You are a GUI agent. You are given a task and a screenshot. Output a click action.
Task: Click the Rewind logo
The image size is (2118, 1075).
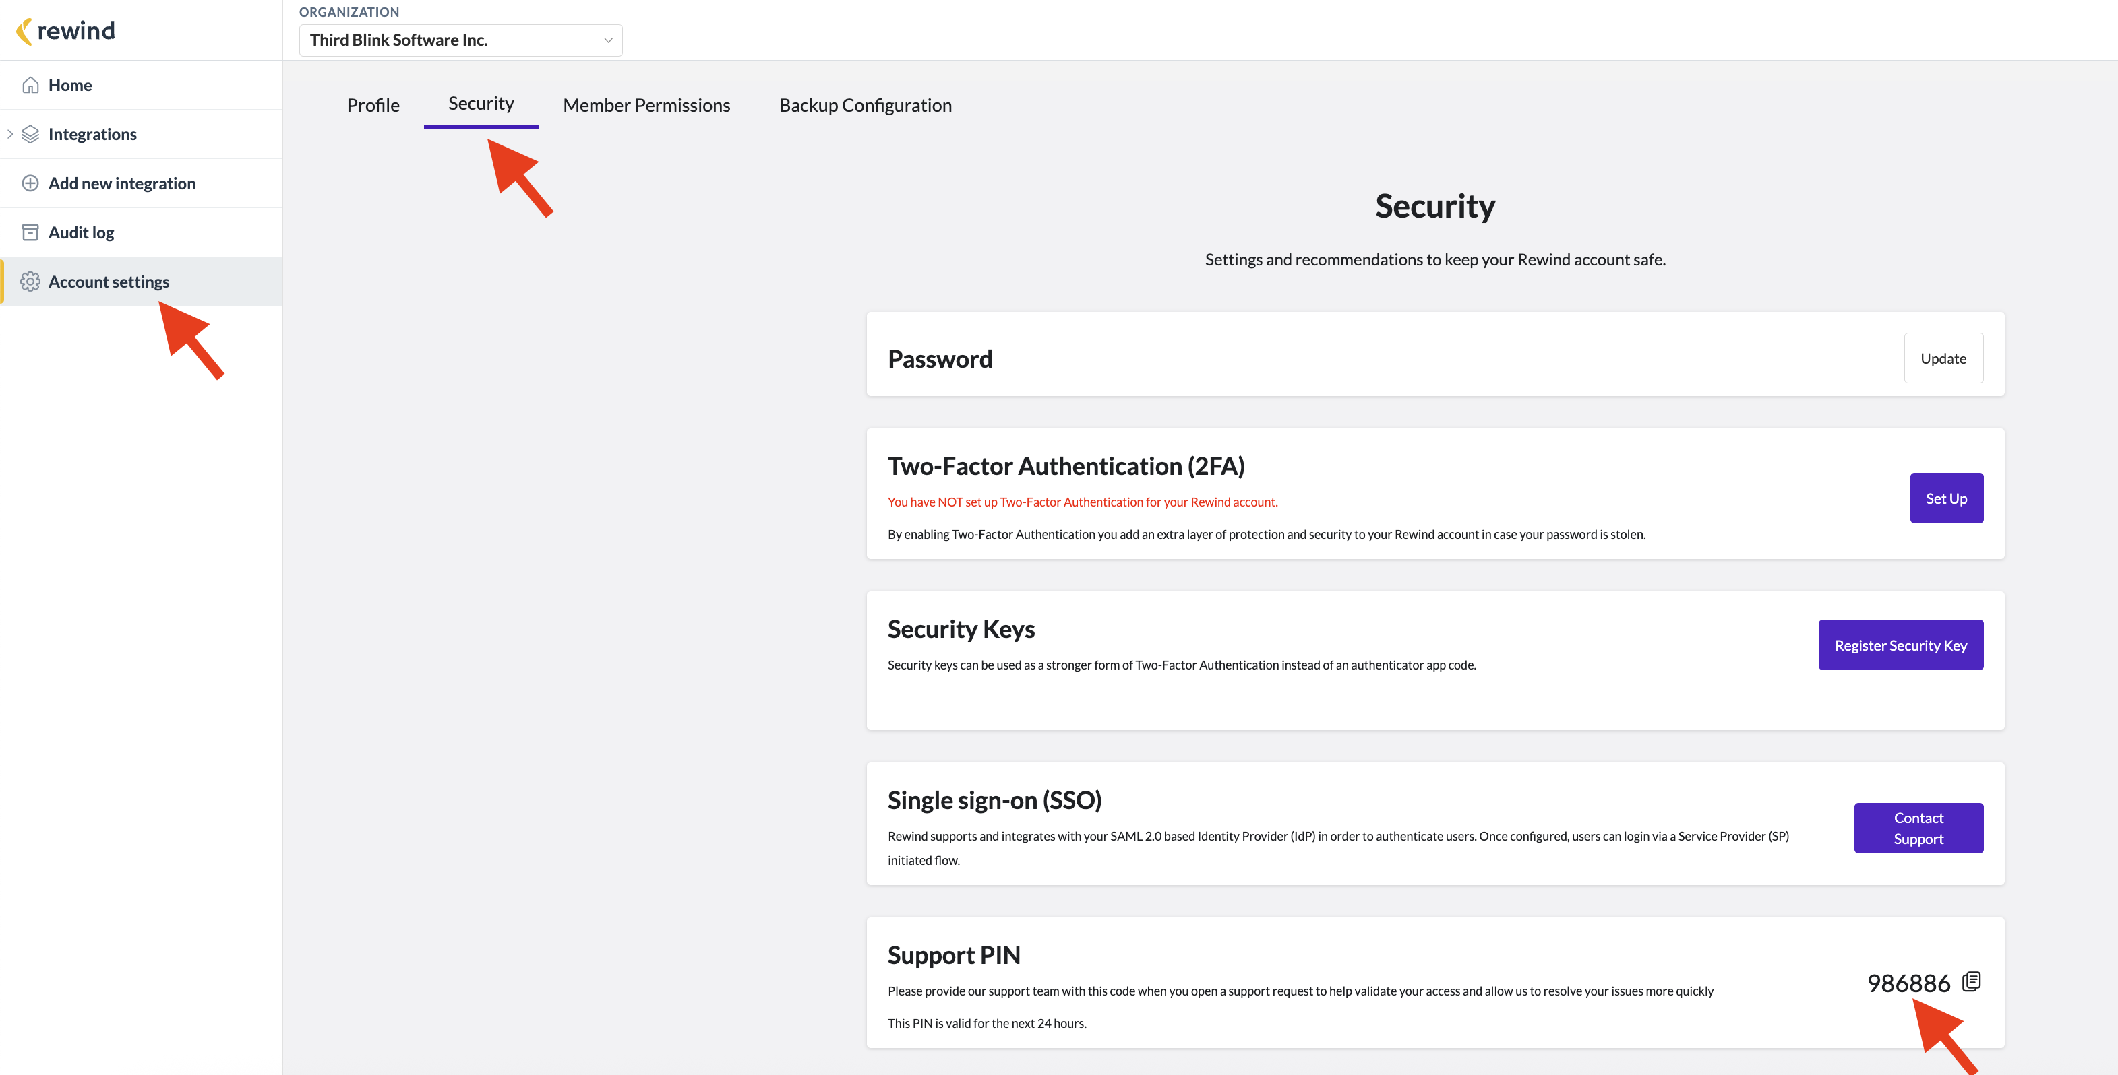[66, 30]
